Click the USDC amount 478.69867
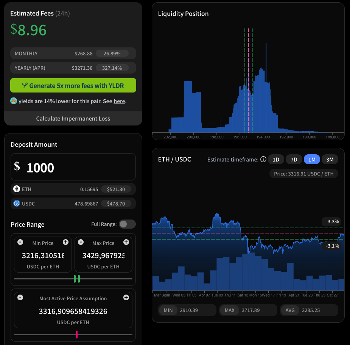Viewport: 350px width, 345px height. tap(86, 204)
